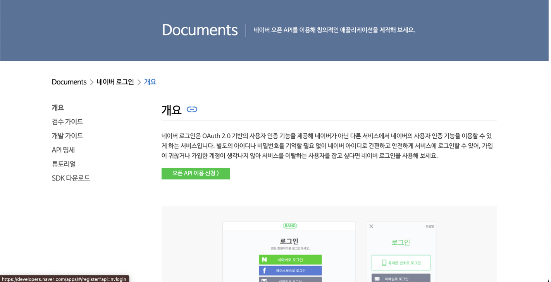
Task: Click the anchor link icon beside 개요 heading
Action: click(193, 110)
